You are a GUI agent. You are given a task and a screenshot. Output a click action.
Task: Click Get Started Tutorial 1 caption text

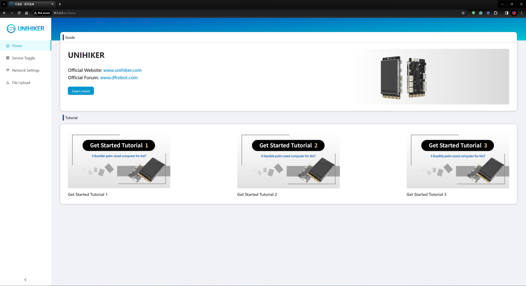(x=87, y=194)
